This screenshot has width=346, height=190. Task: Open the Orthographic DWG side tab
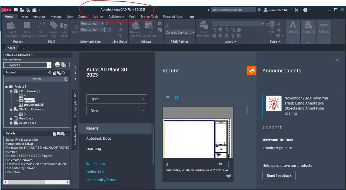pyautogui.click(x=75, y=104)
